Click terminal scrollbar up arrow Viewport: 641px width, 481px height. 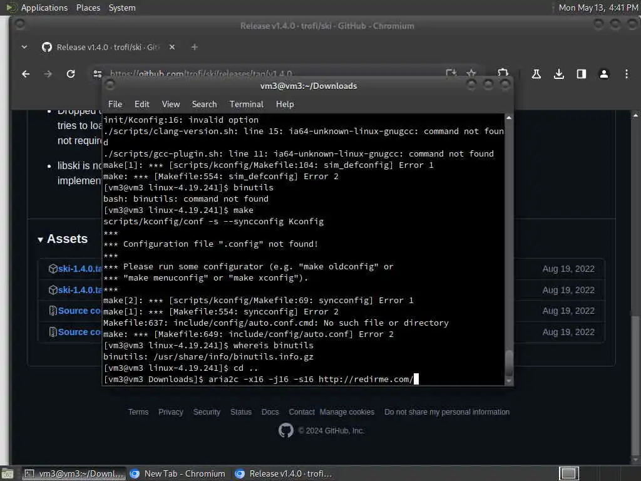coord(508,118)
